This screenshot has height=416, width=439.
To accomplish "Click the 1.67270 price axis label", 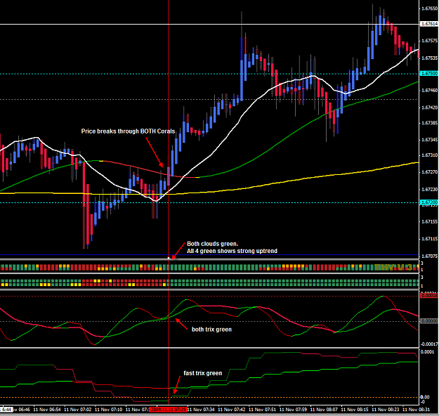I will click(429, 172).
